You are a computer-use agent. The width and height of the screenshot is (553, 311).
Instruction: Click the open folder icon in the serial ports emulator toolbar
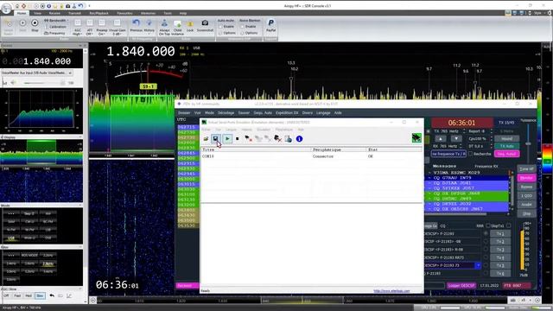point(206,139)
